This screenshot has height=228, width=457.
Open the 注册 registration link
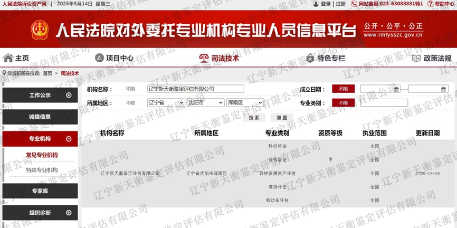pyautogui.click(x=341, y=4)
